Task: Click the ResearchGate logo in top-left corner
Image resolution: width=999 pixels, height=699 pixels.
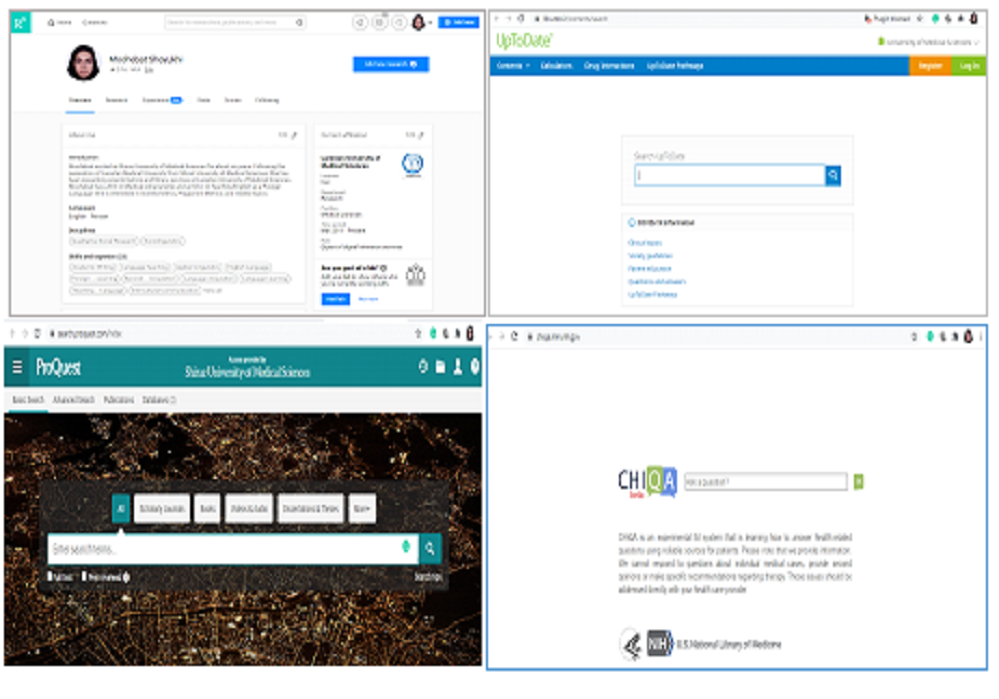Action: [x=20, y=23]
